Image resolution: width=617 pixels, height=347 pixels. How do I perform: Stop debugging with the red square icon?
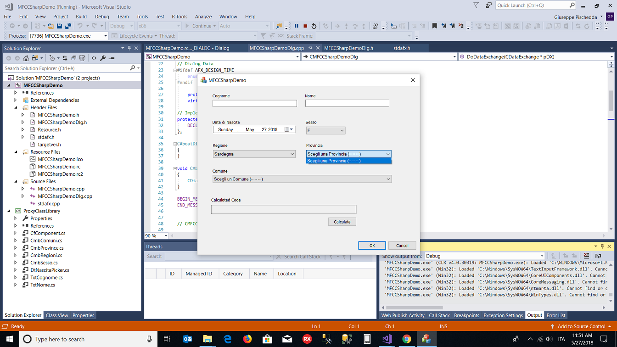tap(305, 26)
